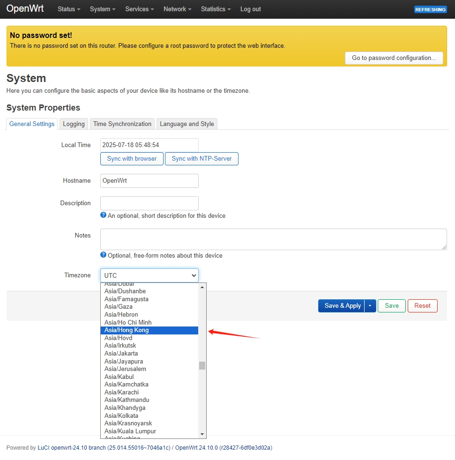Select Asia/Kuala Lumpur timezone option
This screenshot has height=460, width=455.
[x=149, y=431]
